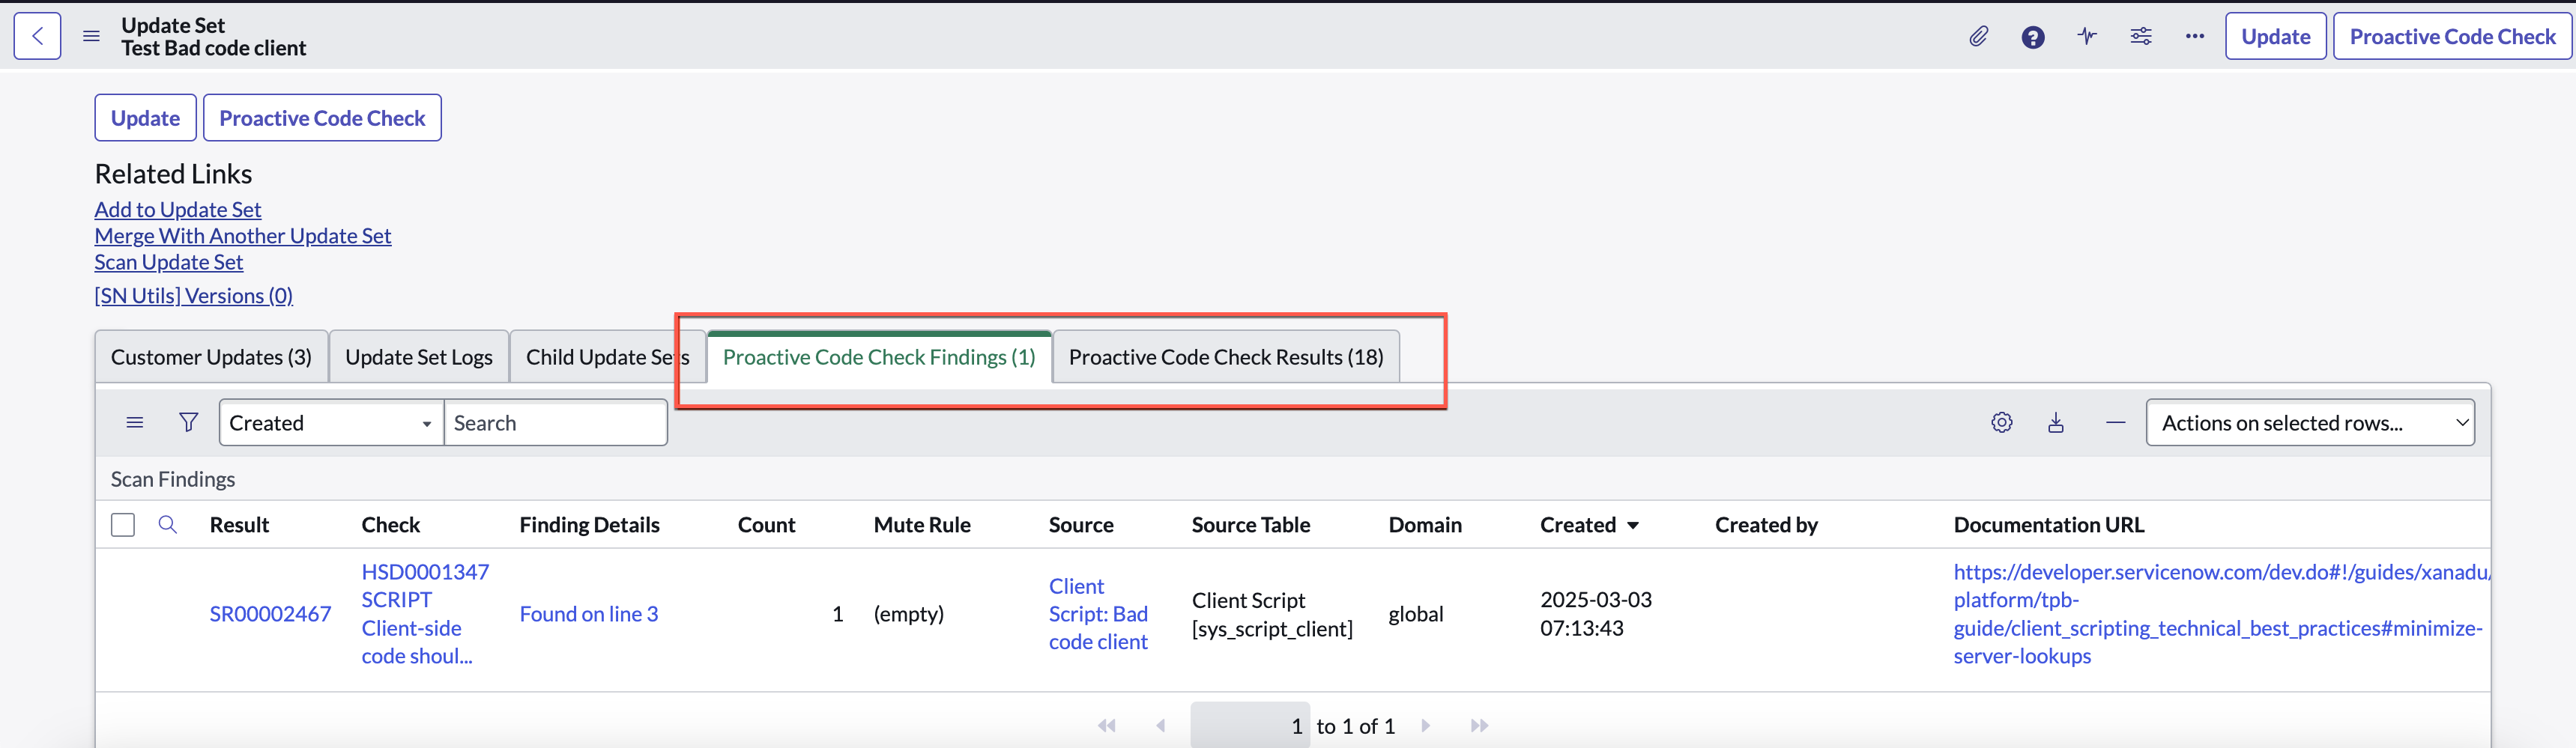Click the Scan Update Set link
Viewport: 2576px width, 748px height.
click(x=169, y=263)
